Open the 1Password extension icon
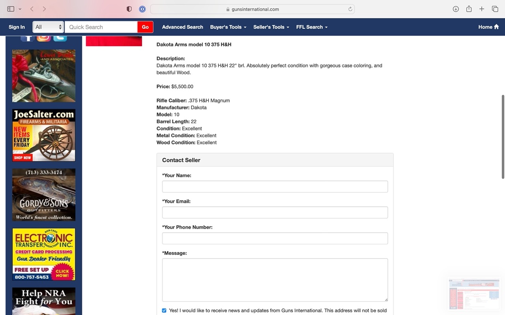505x315 pixels. click(142, 9)
